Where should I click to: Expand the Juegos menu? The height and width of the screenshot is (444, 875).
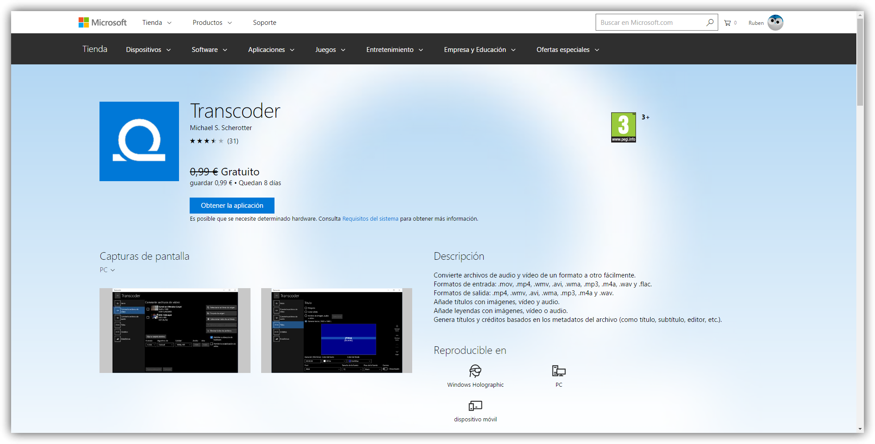click(330, 50)
